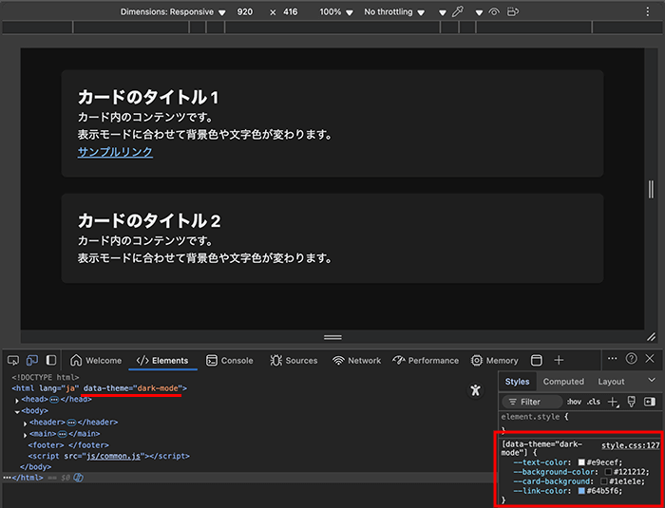
Task: Click the device posture icon
Action: click(x=513, y=12)
